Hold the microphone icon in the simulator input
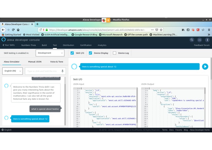Image resolution: width=212 pixels, height=150 pixels. point(63,71)
